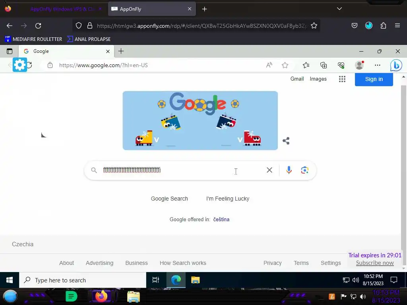407x305 pixels.
Task: Bookmark this page with Firefox star
Action: [314, 25]
